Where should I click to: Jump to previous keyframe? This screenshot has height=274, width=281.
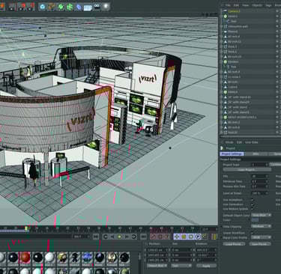106,237
